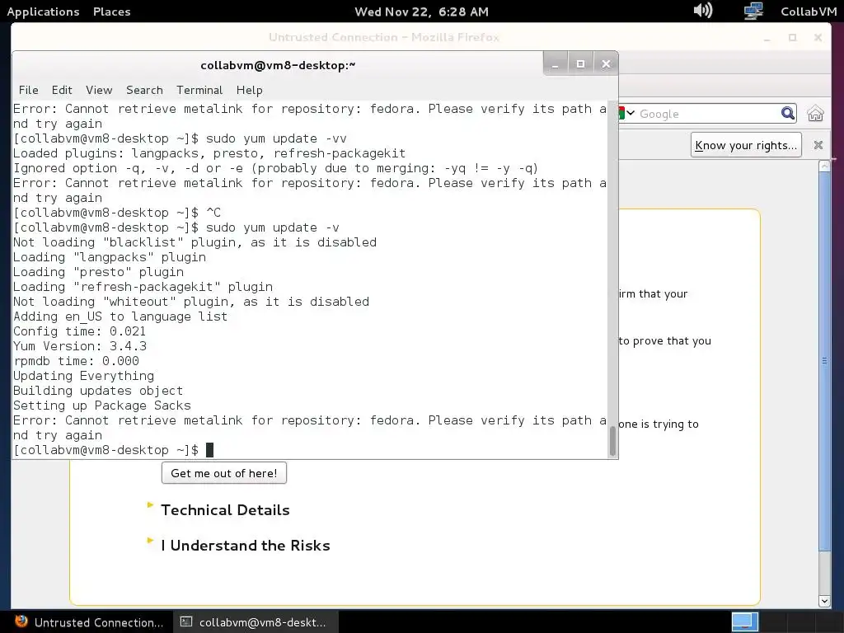Switch to collabvm@vm8-desktop taskbar entry

coord(254,622)
